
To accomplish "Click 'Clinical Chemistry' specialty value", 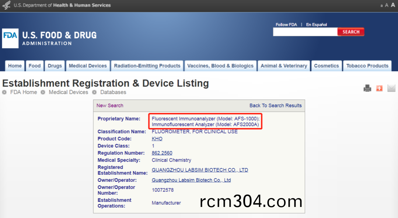I will [171, 160].
